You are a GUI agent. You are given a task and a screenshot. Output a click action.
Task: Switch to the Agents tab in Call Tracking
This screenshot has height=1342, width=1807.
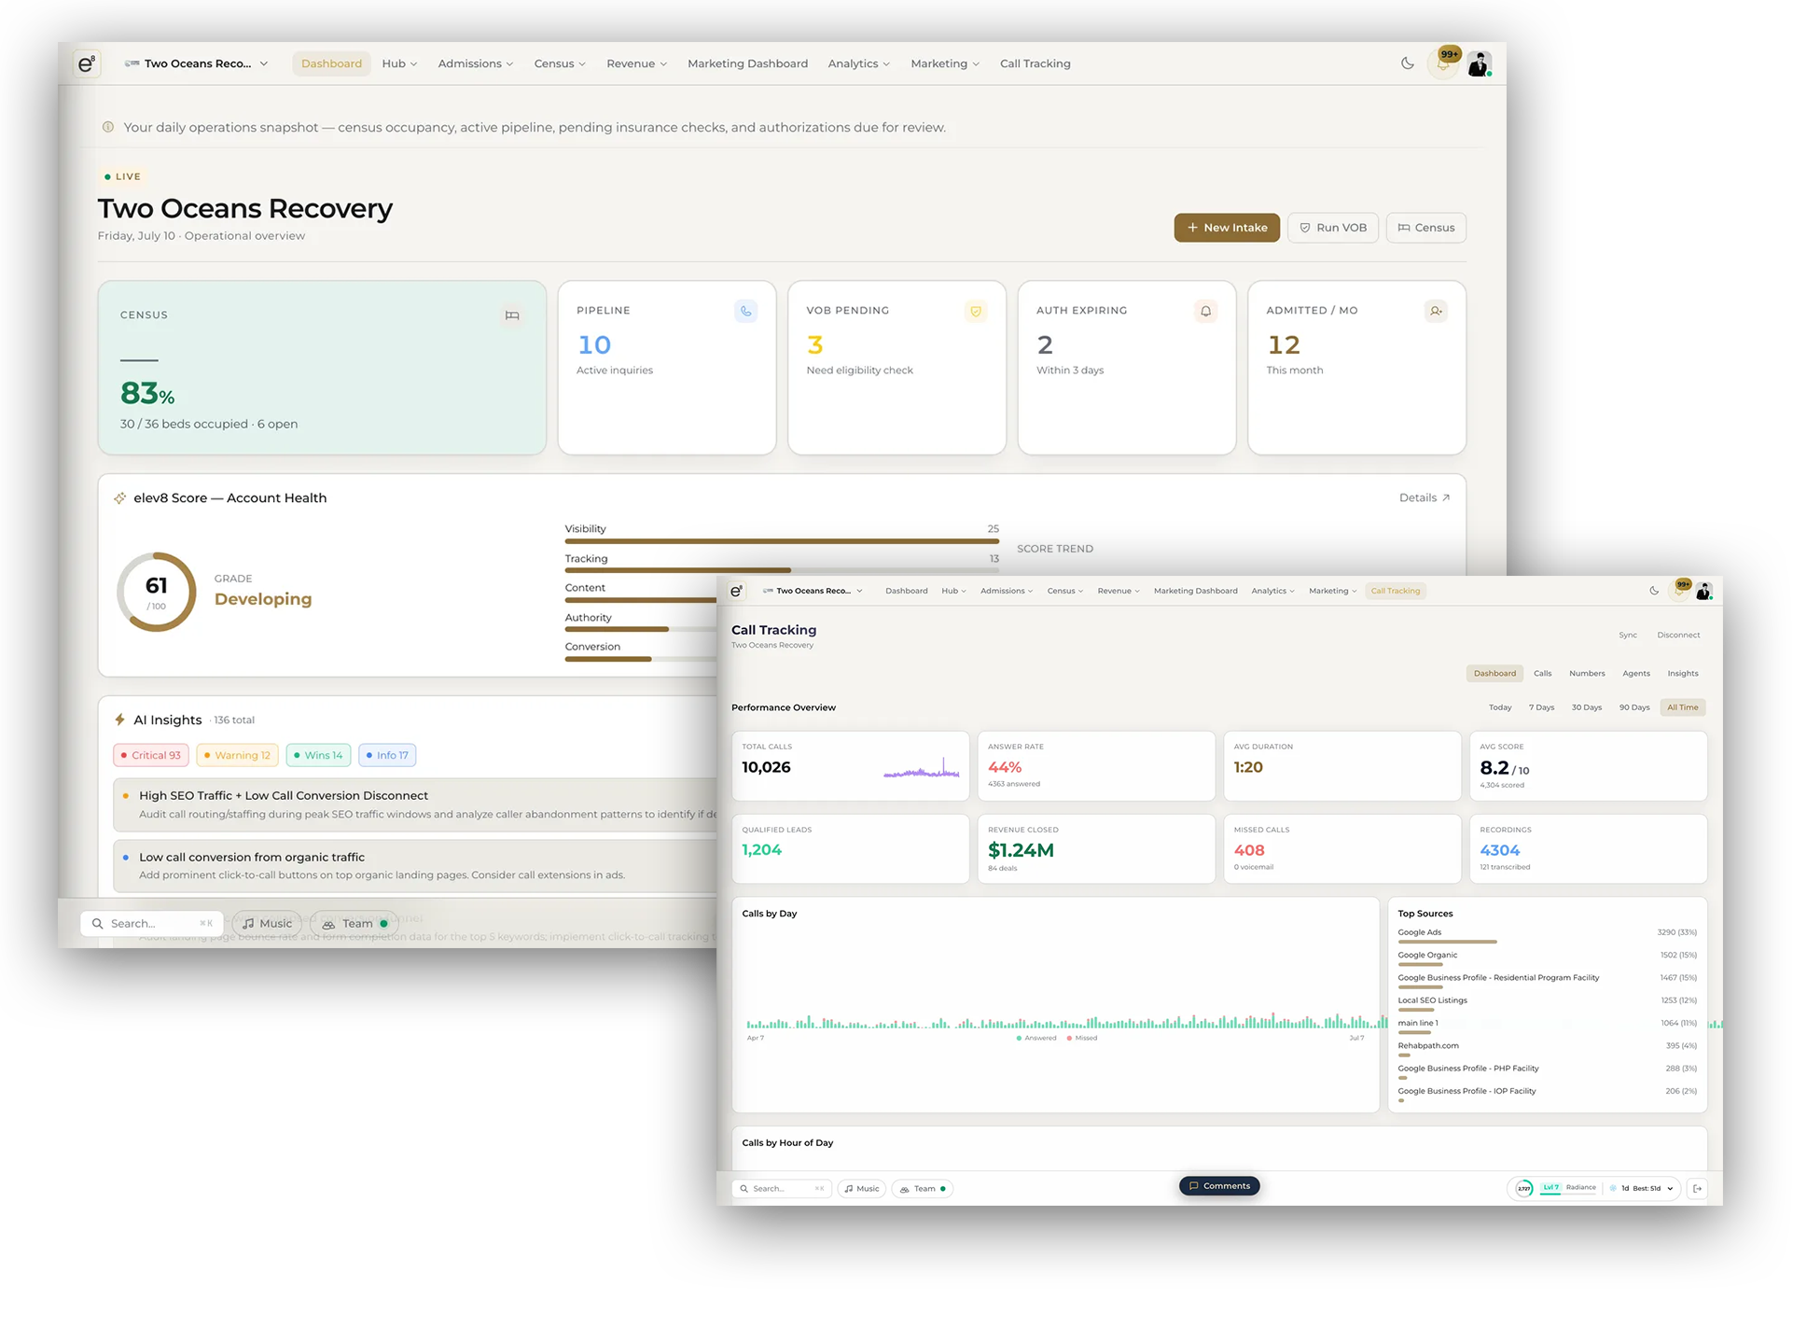coord(1636,673)
